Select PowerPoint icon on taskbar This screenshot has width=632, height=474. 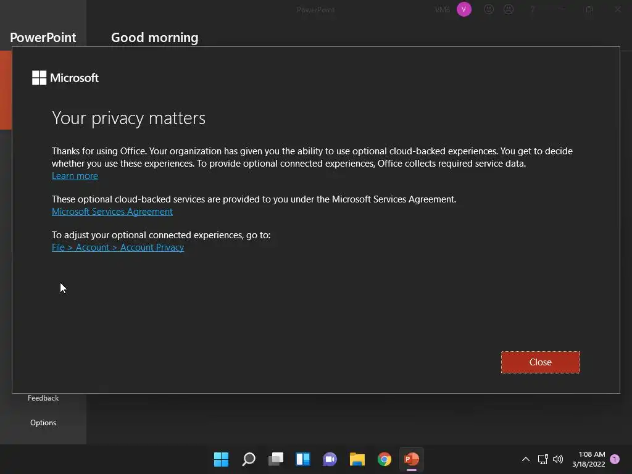[412, 459]
